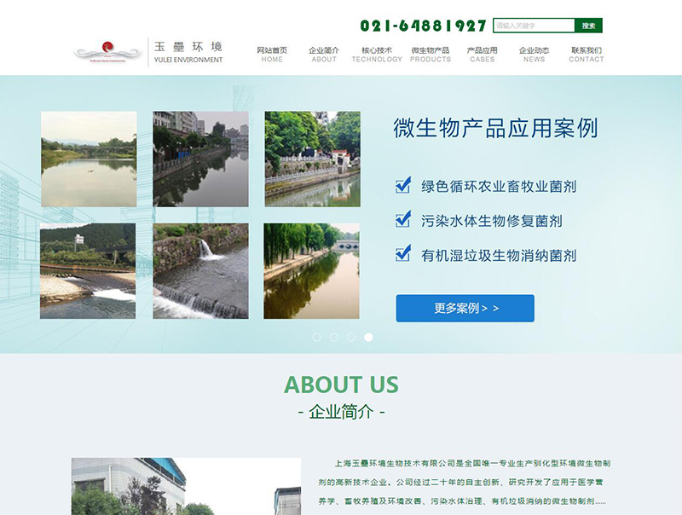The image size is (682, 515).
Task: Click the search keyword input field
Action: tap(534, 26)
